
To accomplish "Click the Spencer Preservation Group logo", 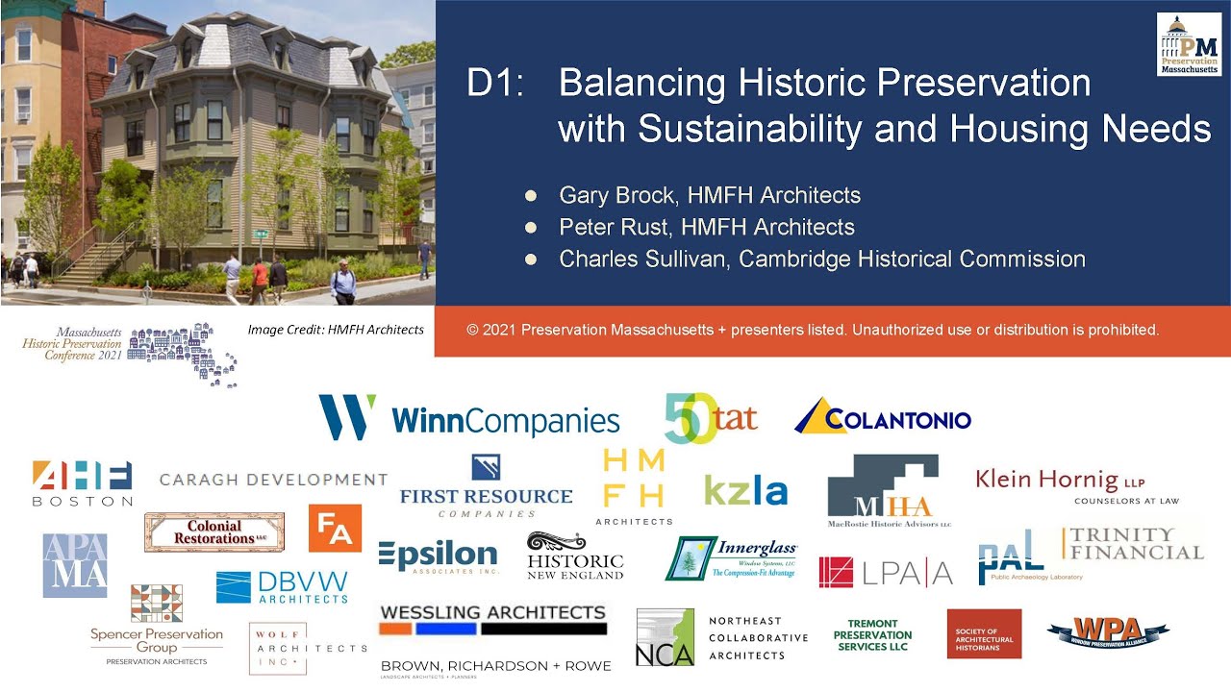I will pyautogui.click(x=157, y=625).
